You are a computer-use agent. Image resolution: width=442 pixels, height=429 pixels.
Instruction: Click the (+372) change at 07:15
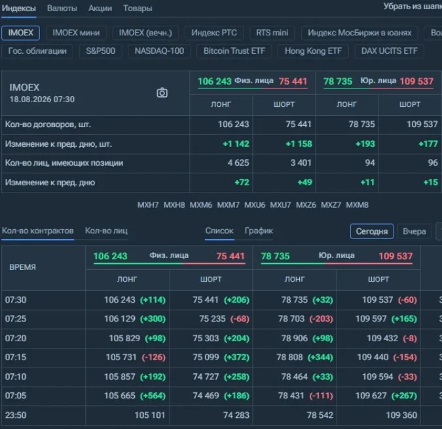click(236, 357)
